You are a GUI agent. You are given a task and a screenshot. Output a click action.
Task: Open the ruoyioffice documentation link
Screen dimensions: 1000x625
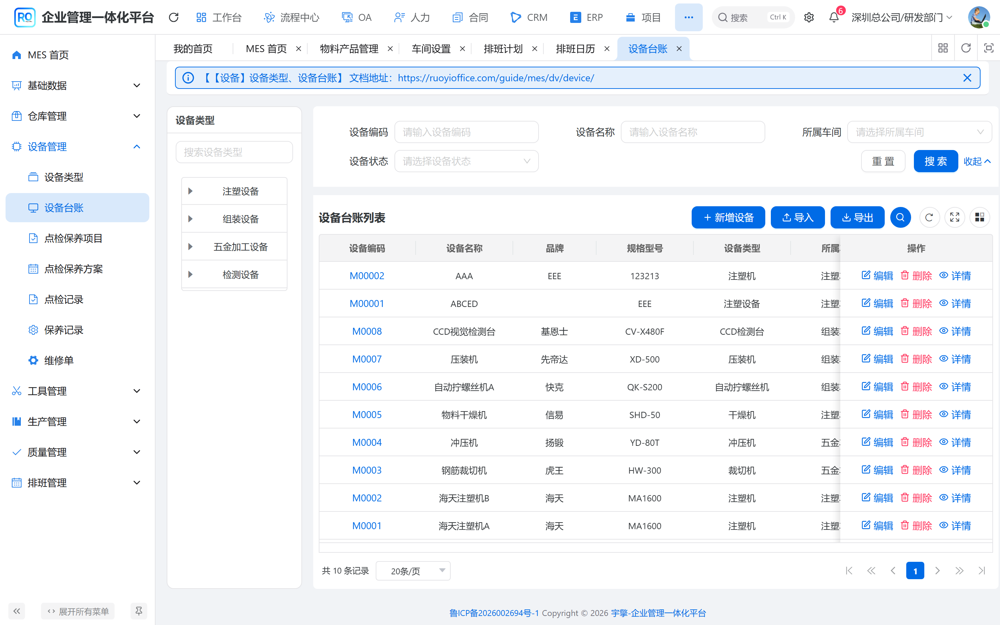(496, 78)
